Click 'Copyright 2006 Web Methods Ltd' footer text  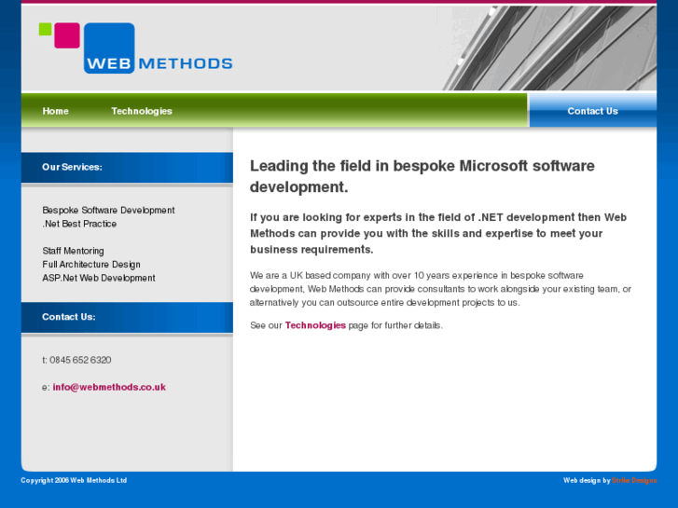coord(74,480)
